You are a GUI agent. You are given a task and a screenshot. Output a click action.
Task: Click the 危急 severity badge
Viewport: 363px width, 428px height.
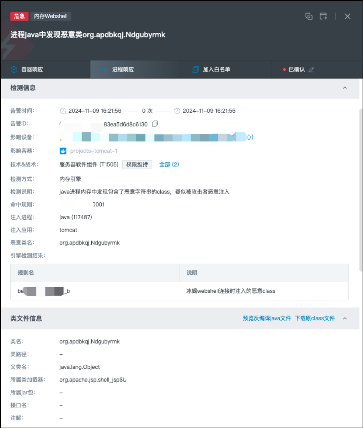pos(19,16)
